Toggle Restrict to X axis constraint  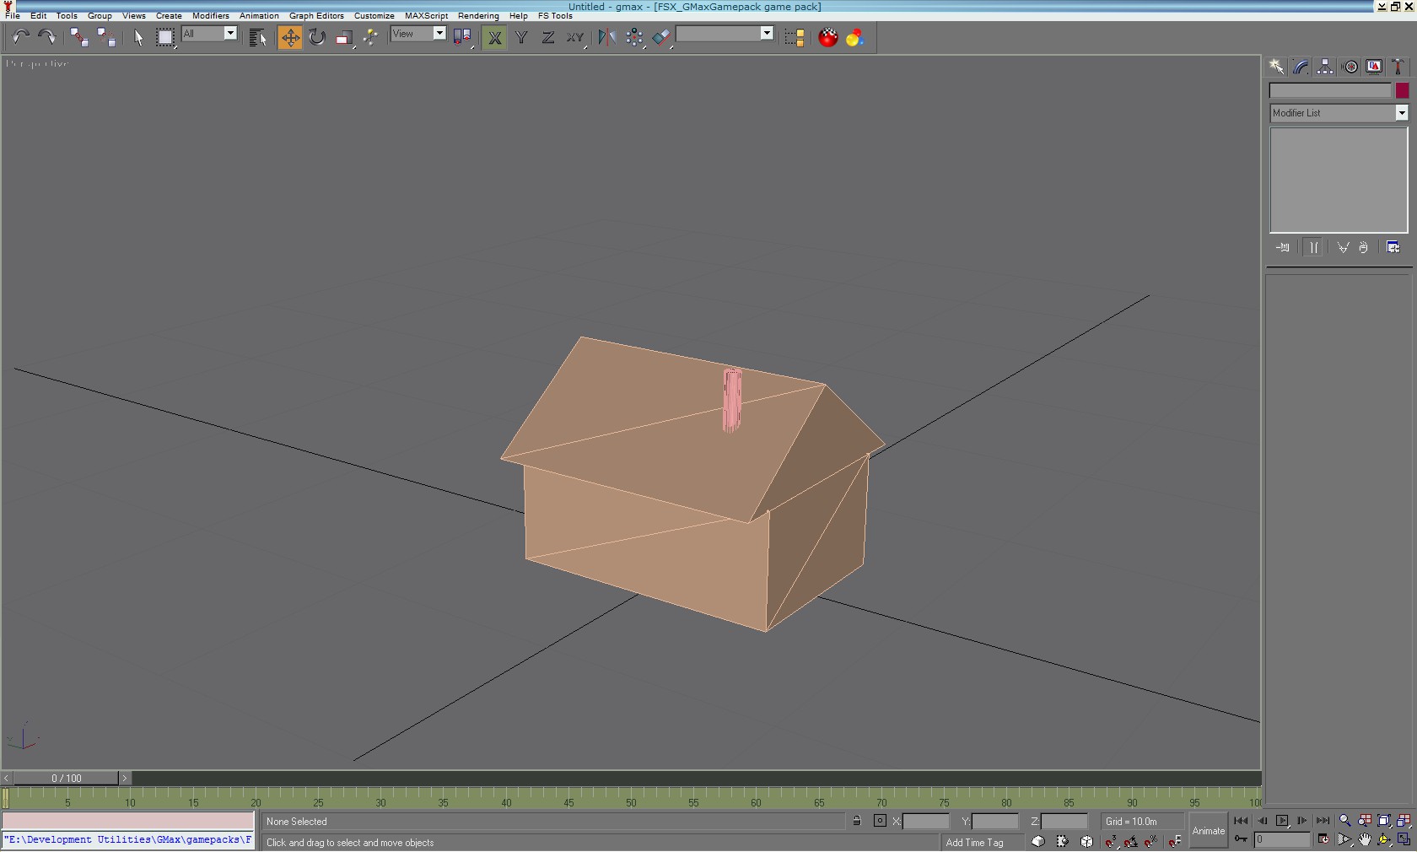[x=495, y=37]
